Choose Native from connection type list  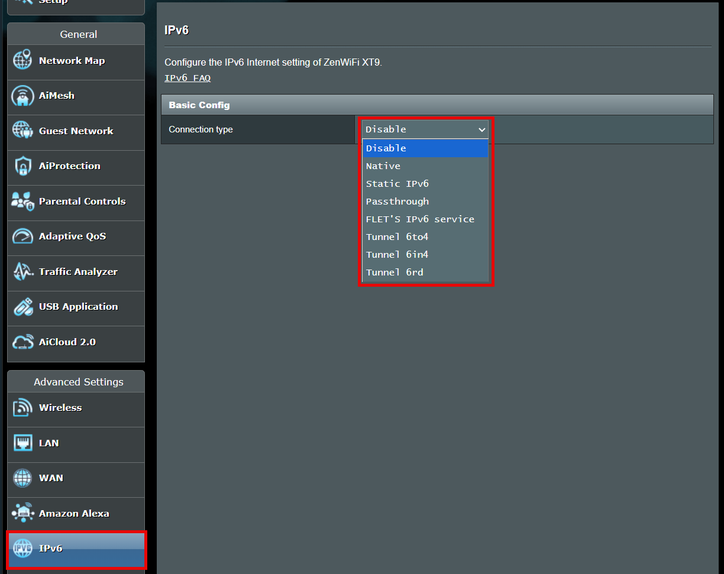tap(383, 166)
